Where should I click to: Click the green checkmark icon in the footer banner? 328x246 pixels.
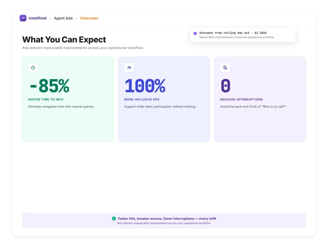click(114, 218)
